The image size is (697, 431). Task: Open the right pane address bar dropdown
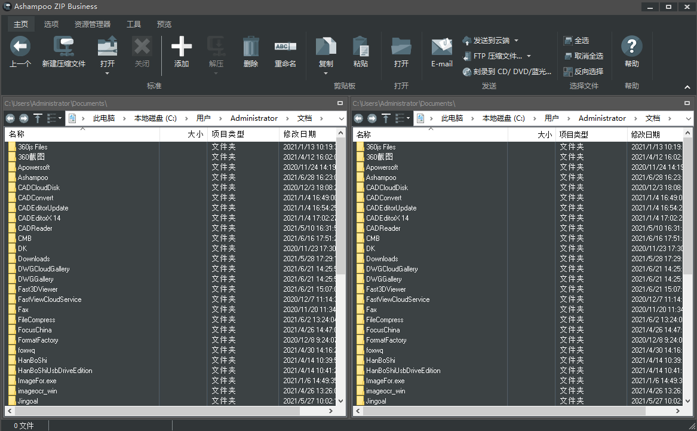[x=688, y=119]
